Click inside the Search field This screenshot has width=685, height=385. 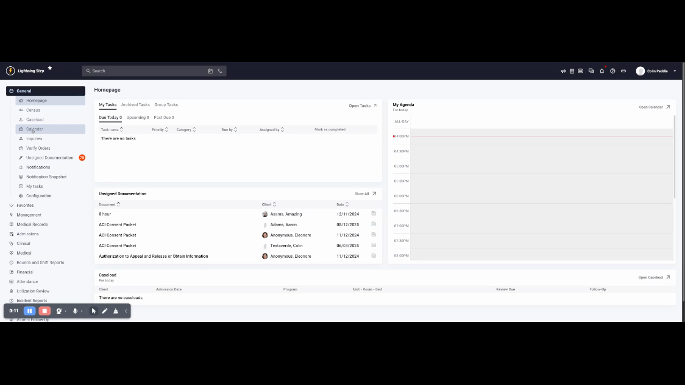click(144, 71)
